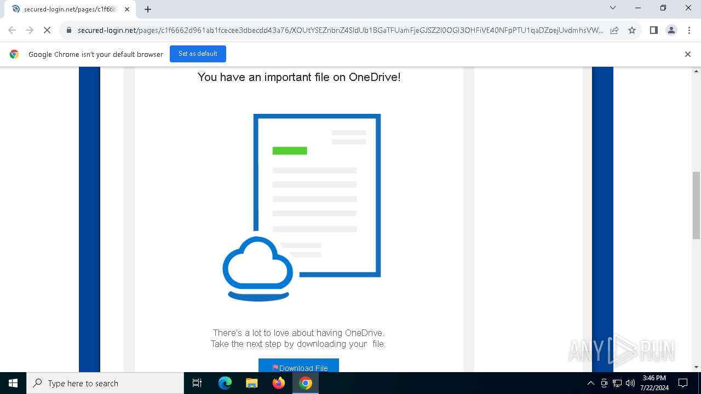Dismiss the default browser notification bar
The height and width of the screenshot is (394, 701).
[x=688, y=54]
